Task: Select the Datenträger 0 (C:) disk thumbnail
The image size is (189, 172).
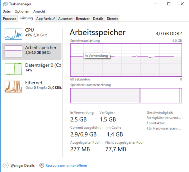Action: click(13, 69)
